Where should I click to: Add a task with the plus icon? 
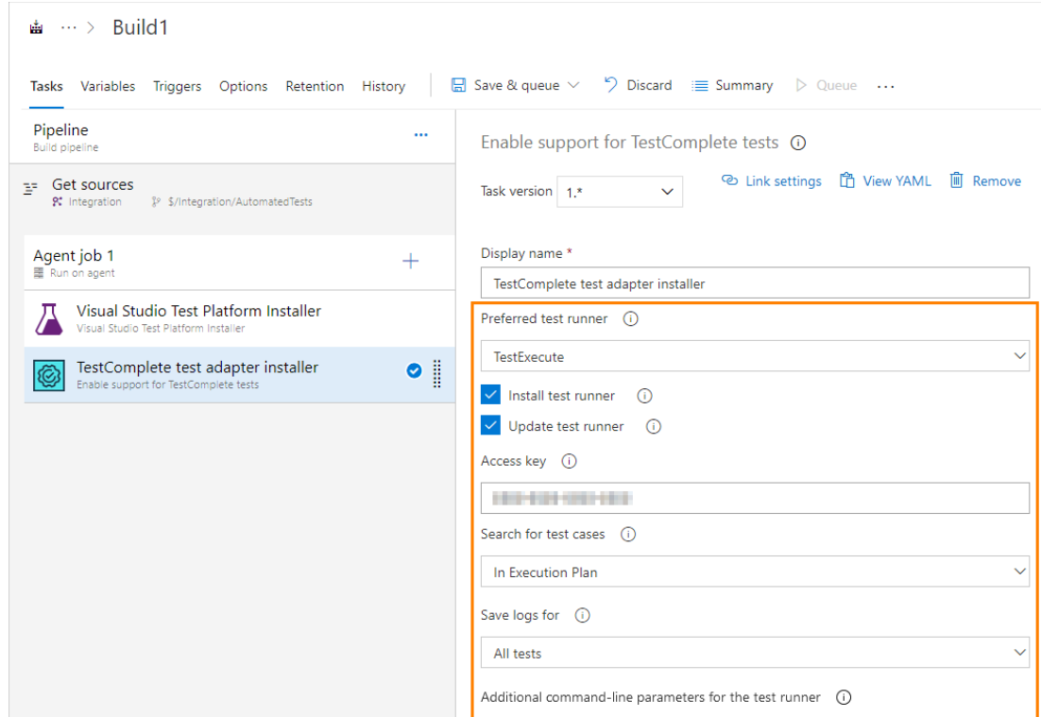pos(411,262)
